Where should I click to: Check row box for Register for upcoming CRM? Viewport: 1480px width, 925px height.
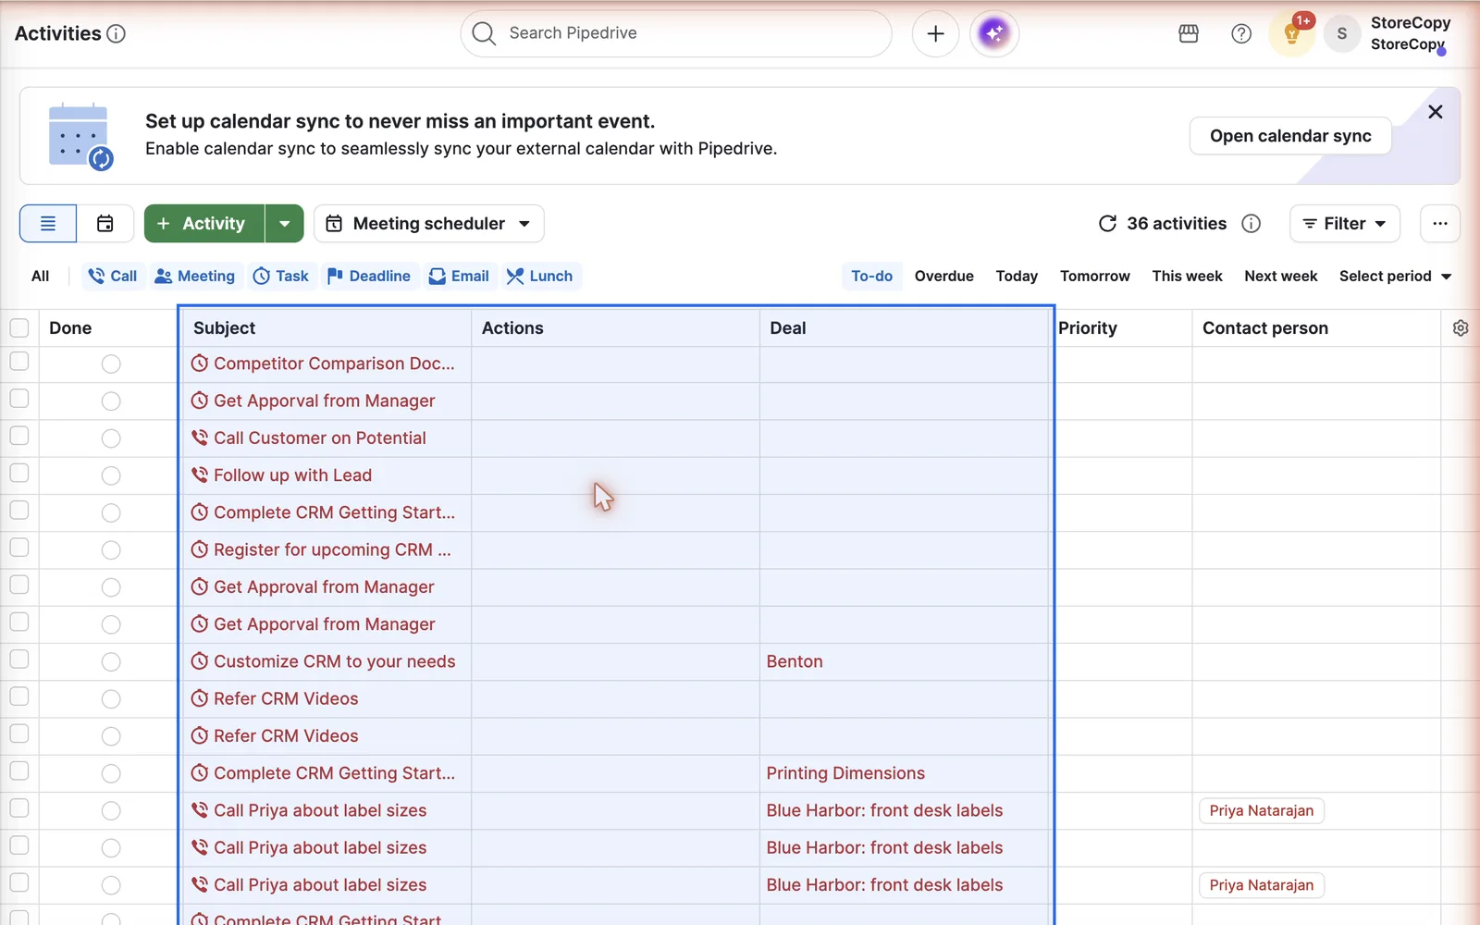click(19, 548)
